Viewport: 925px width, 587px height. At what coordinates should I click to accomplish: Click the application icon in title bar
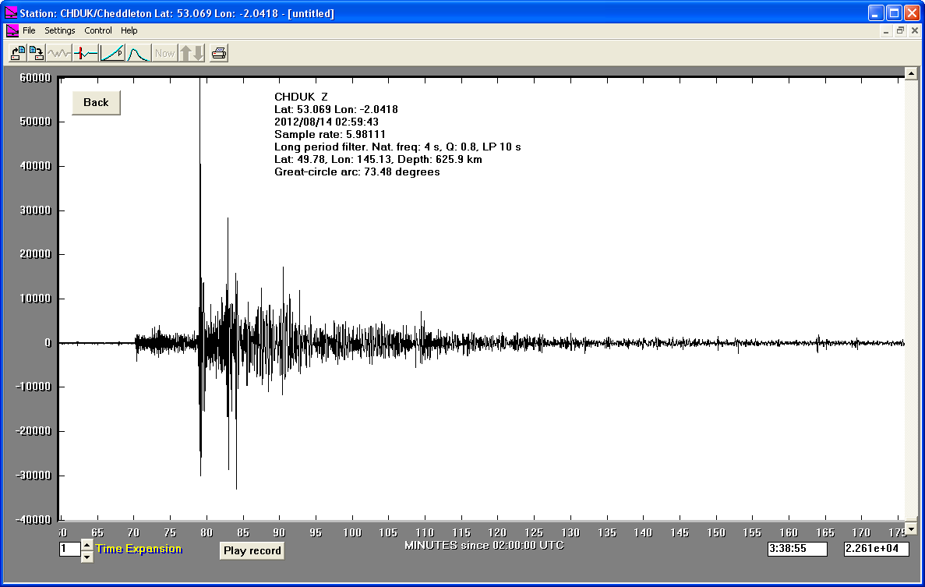11,12
